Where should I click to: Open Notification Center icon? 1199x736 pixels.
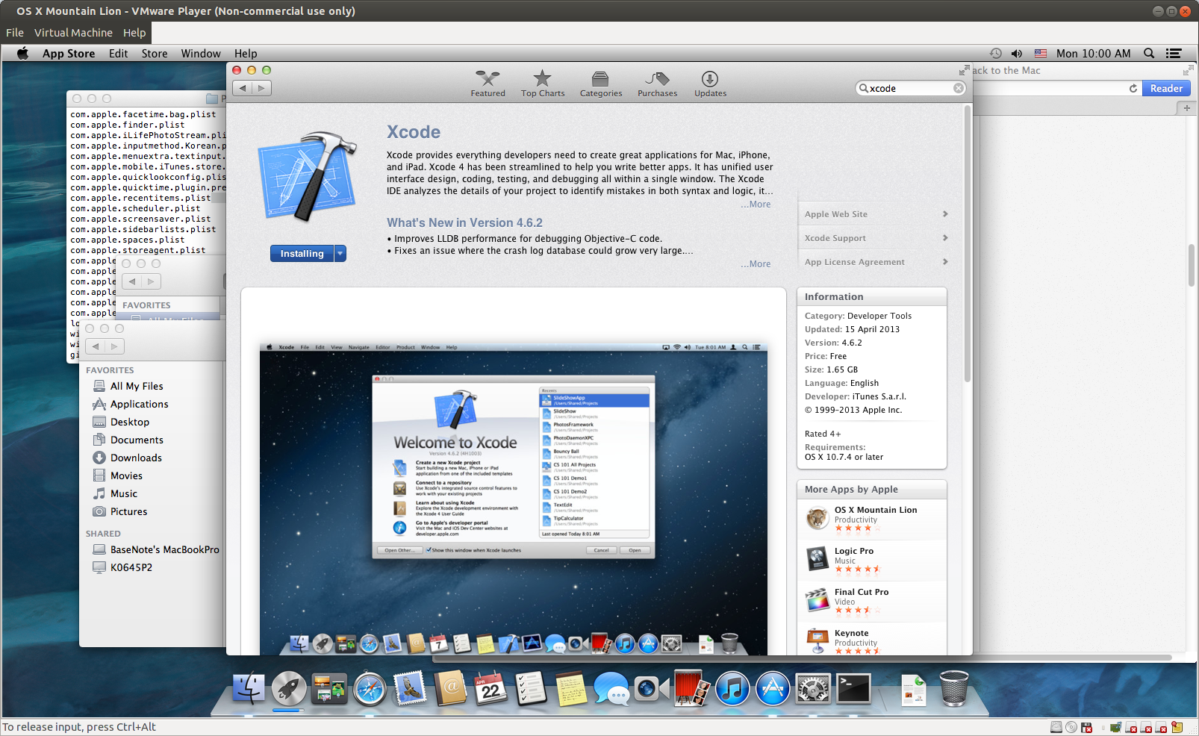(1174, 54)
